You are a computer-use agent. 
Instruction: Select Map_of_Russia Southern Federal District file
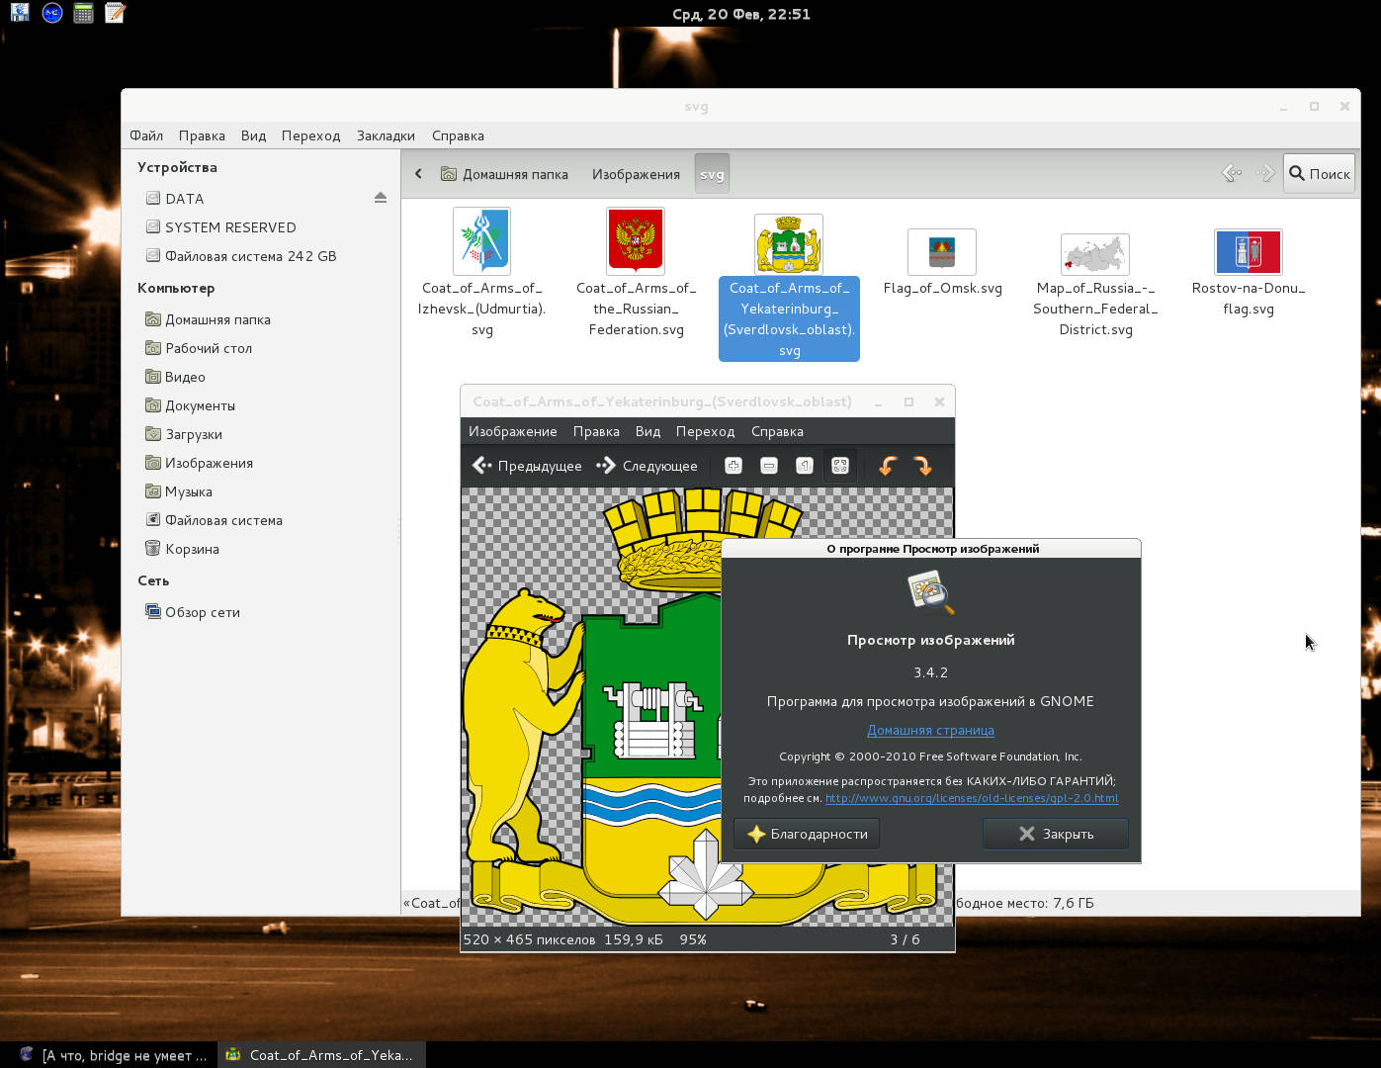tap(1095, 255)
